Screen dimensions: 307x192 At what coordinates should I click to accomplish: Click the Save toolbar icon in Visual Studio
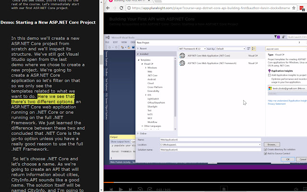(x=133, y=47)
